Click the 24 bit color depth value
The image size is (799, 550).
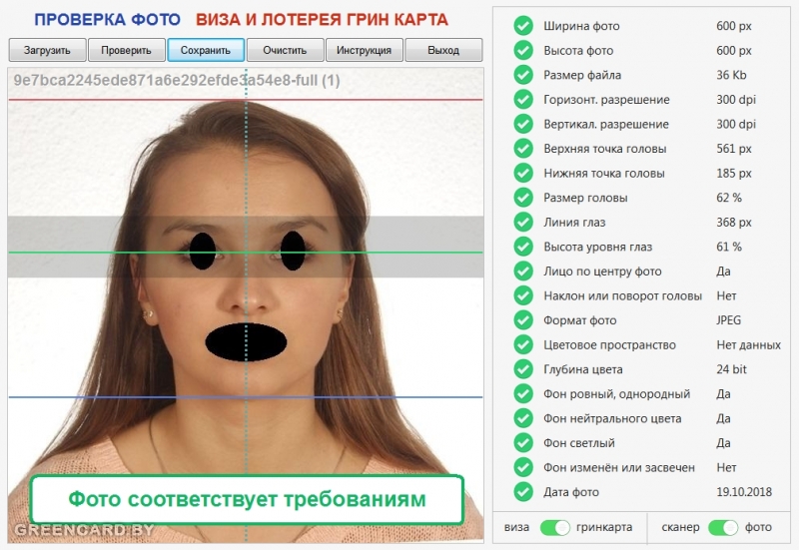click(731, 369)
